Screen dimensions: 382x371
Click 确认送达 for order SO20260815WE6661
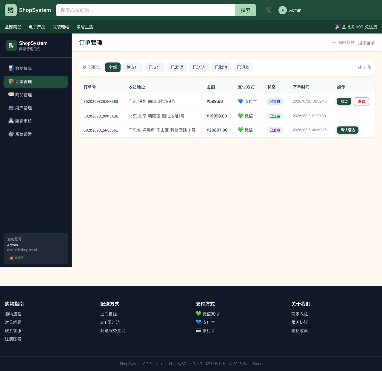[x=348, y=130]
